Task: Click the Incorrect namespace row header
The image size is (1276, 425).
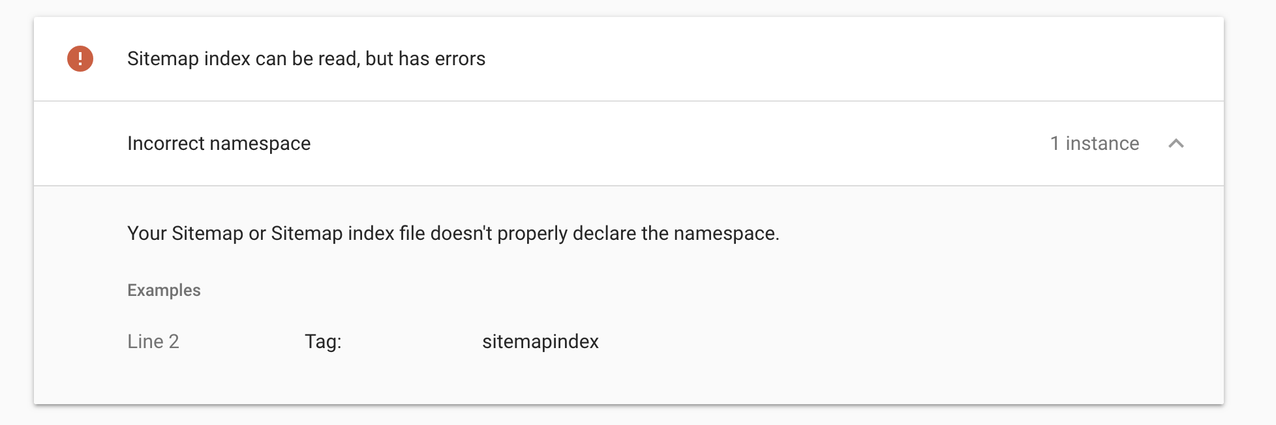Action: pyautogui.click(x=219, y=143)
